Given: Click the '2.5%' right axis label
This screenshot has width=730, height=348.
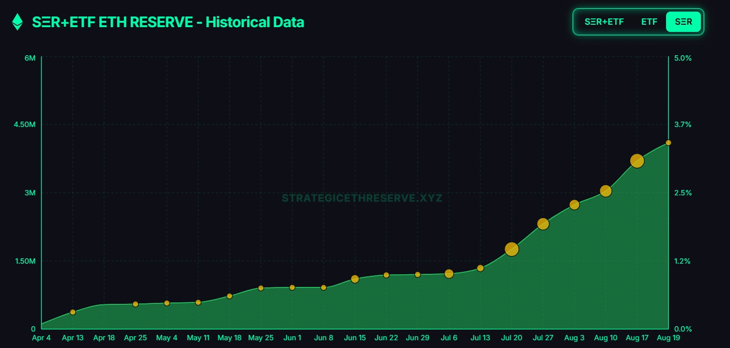Looking at the screenshot, I should (683, 193).
